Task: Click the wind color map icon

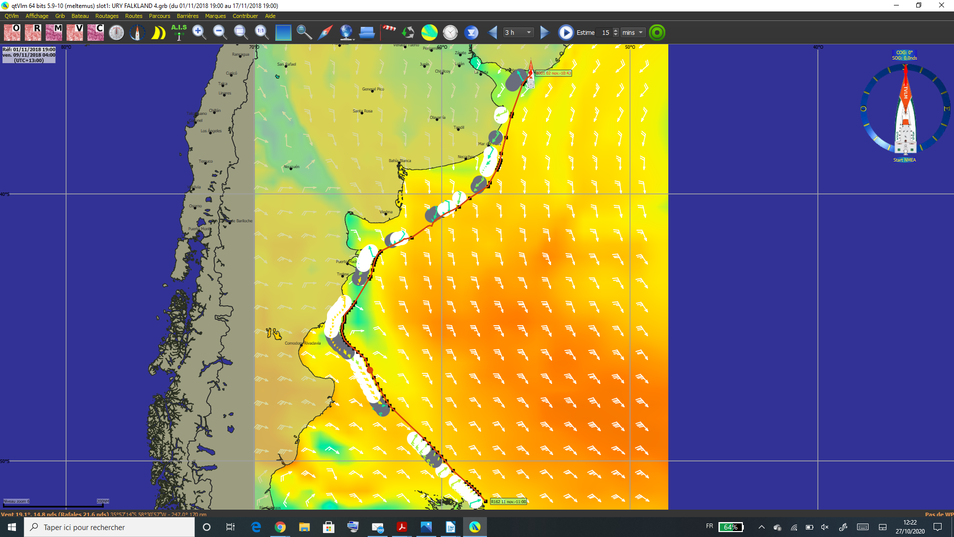Action: tap(429, 32)
